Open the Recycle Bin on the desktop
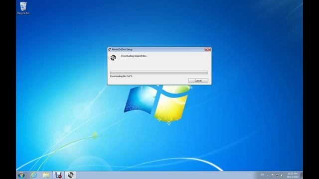This screenshot has height=179, width=319. [23, 8]
